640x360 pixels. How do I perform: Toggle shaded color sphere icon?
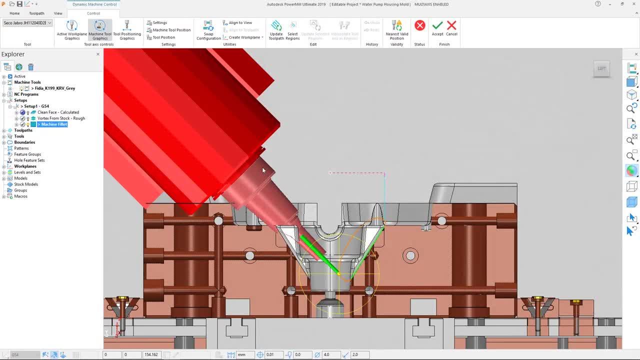click(631, 170)
